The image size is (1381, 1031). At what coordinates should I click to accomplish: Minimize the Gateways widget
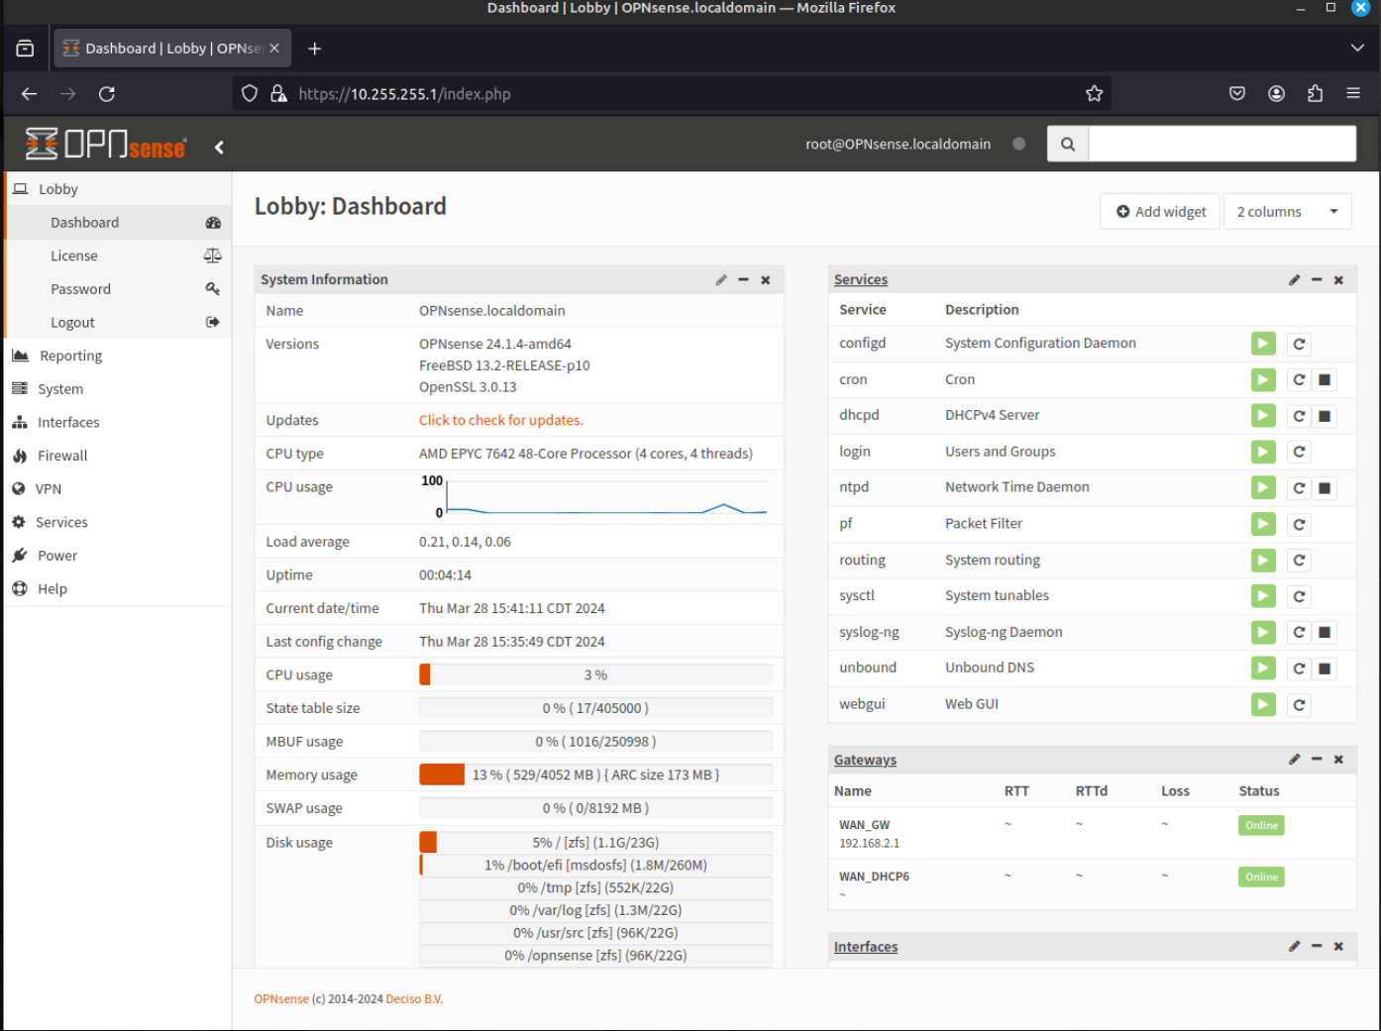point(1317,760)
